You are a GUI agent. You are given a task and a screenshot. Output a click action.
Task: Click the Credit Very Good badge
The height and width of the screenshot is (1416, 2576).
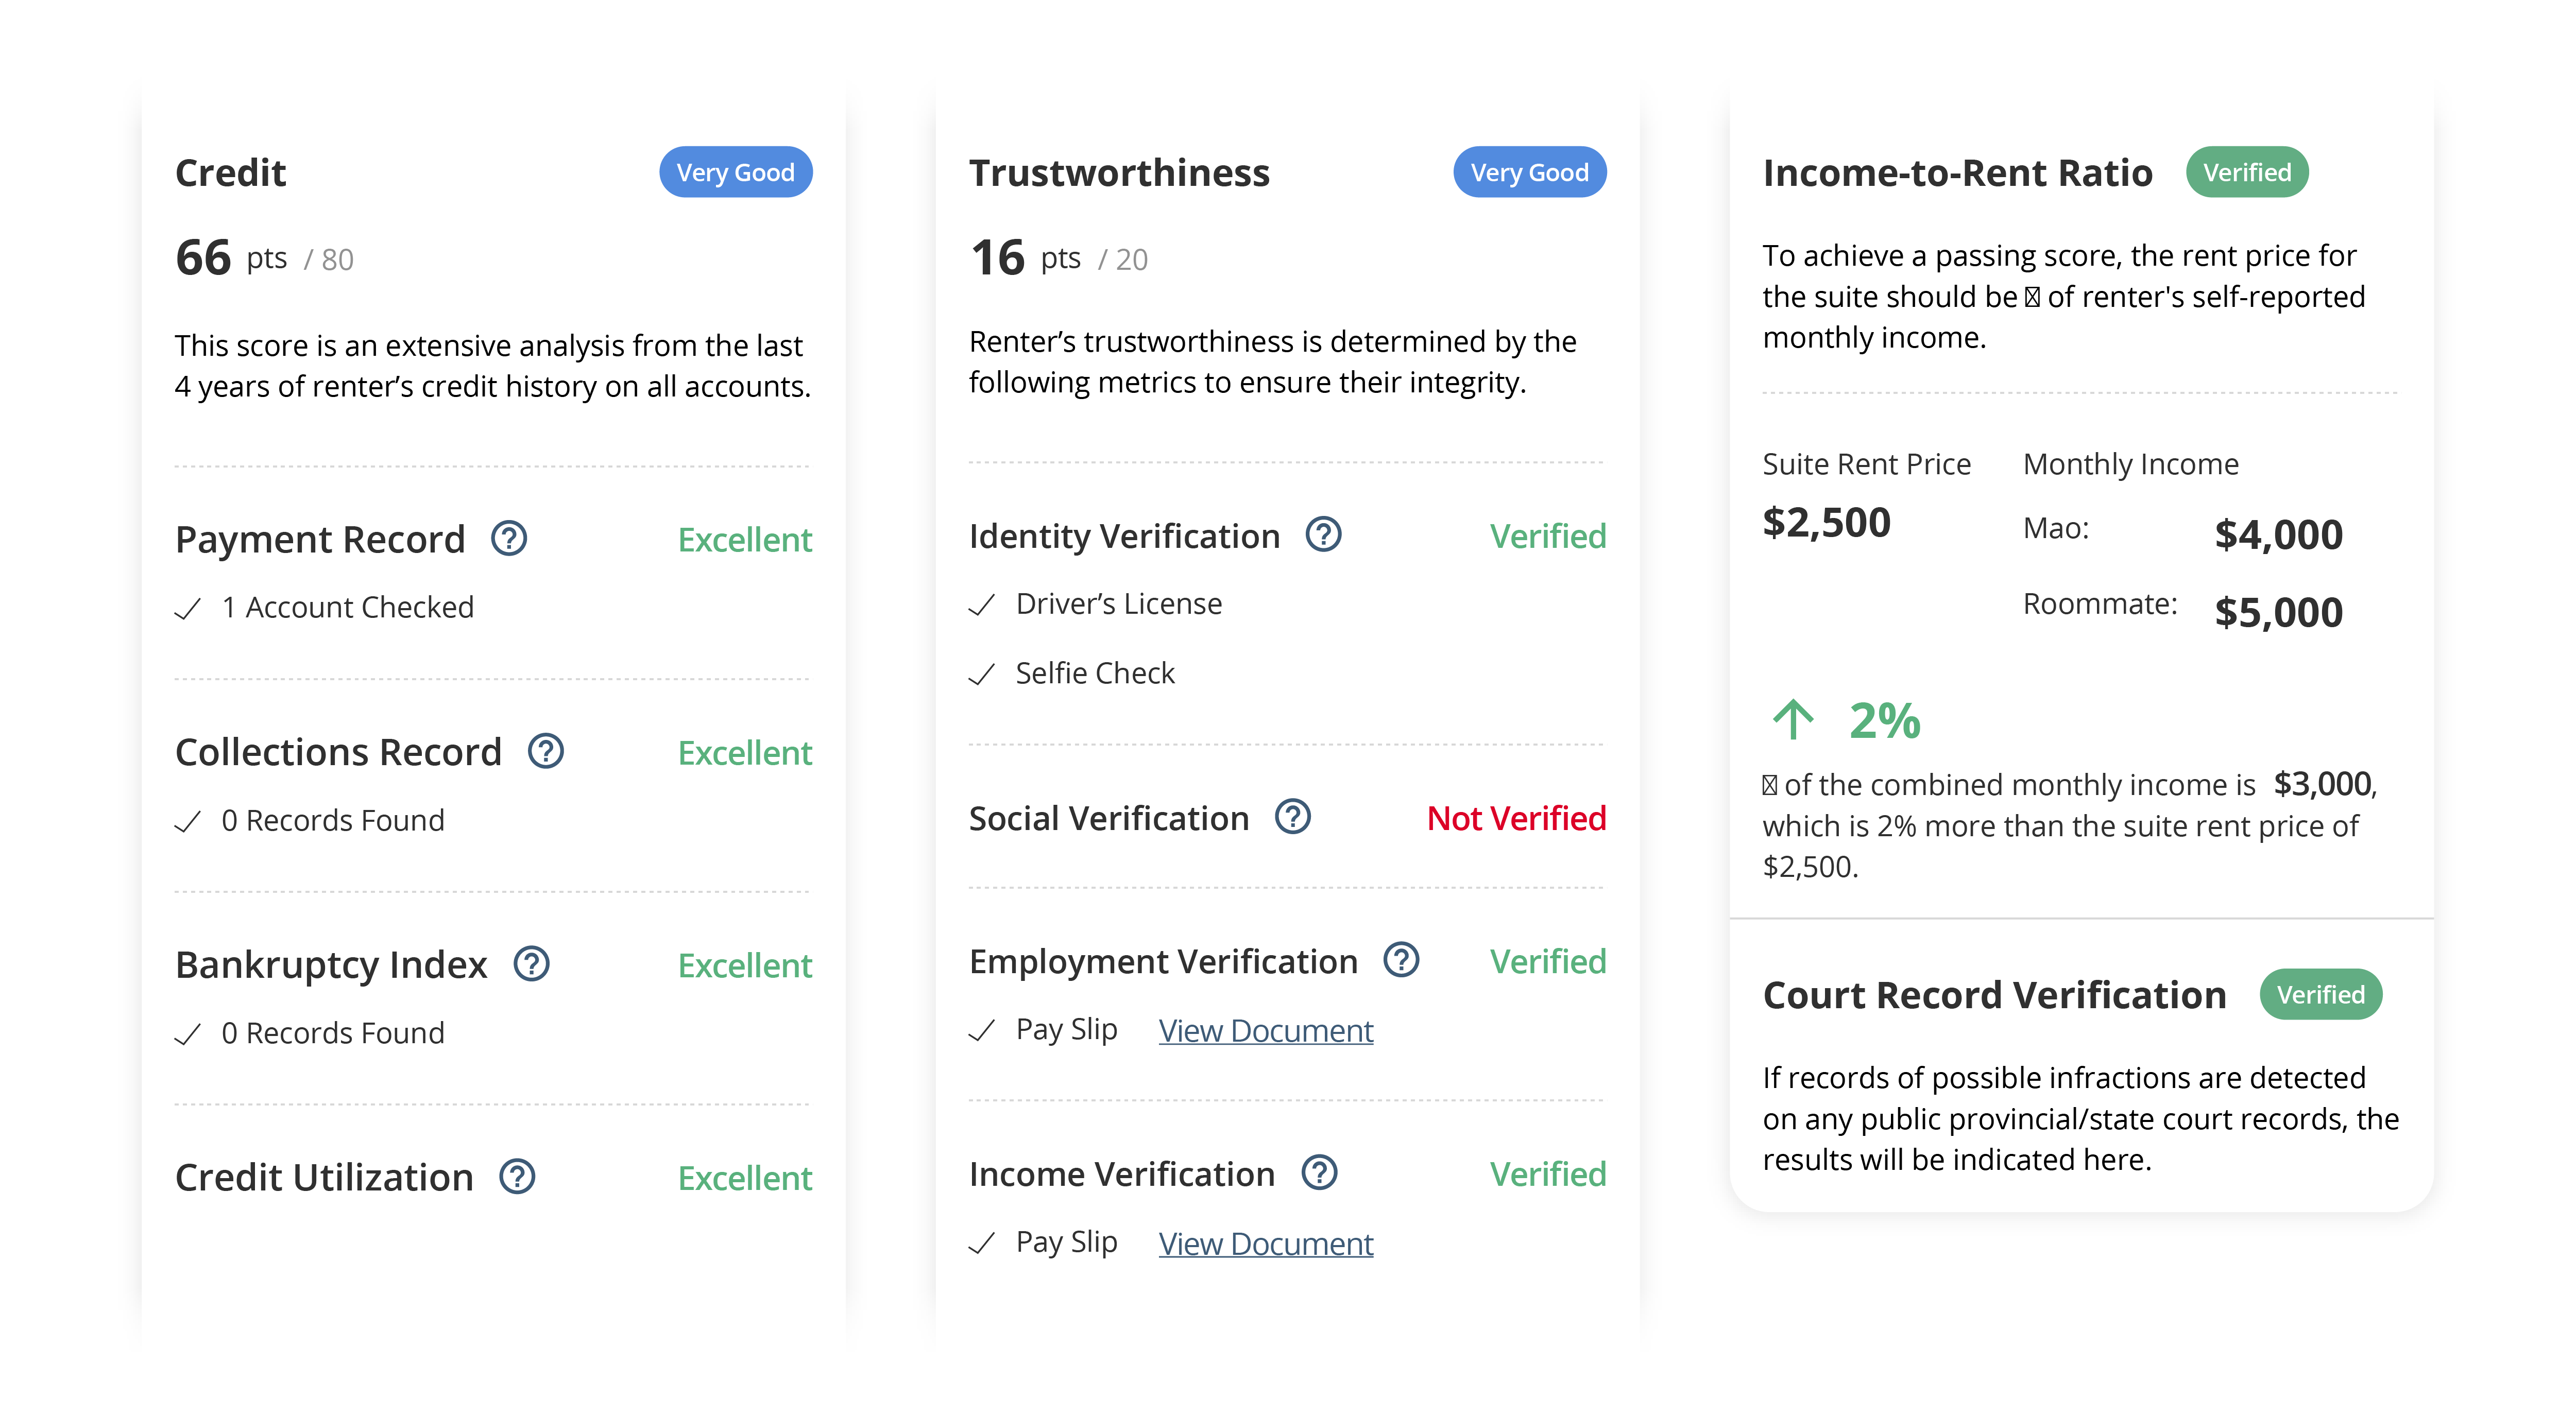pos(735,172)
